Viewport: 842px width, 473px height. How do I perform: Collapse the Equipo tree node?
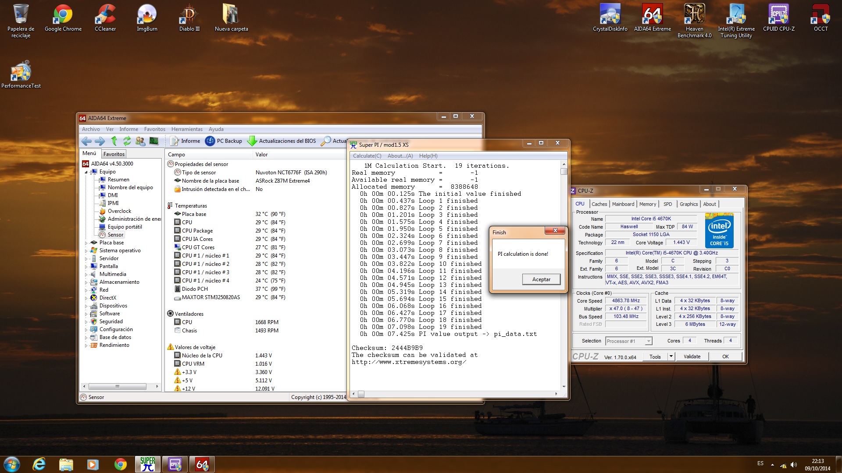[x=86, y=172]
